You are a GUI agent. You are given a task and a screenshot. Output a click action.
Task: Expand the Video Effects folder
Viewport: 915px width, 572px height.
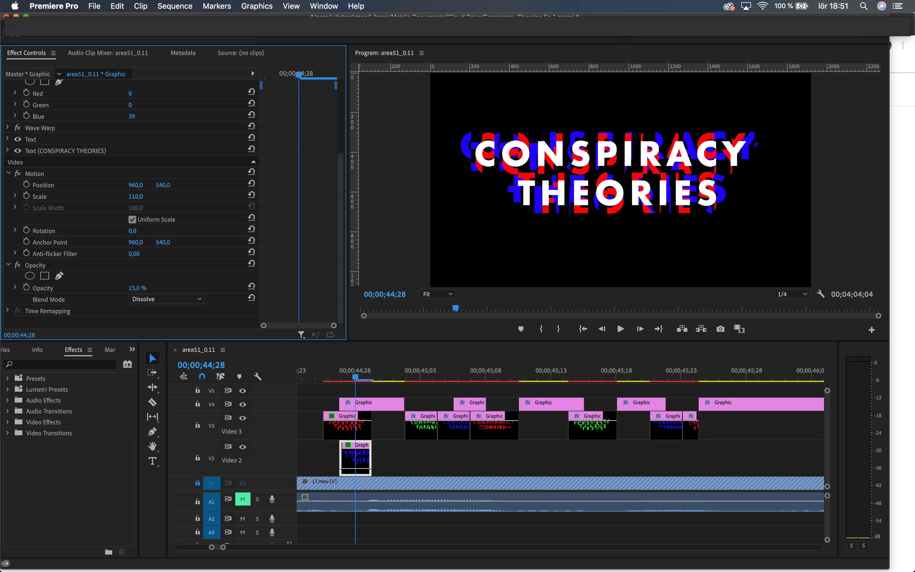[7, 422]
